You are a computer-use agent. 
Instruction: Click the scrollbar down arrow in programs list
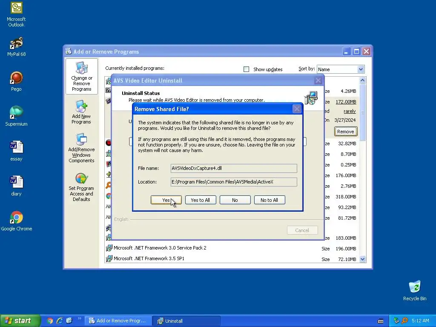[363, 259]
